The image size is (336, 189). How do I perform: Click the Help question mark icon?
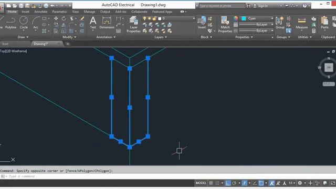[x=304, y=6]
